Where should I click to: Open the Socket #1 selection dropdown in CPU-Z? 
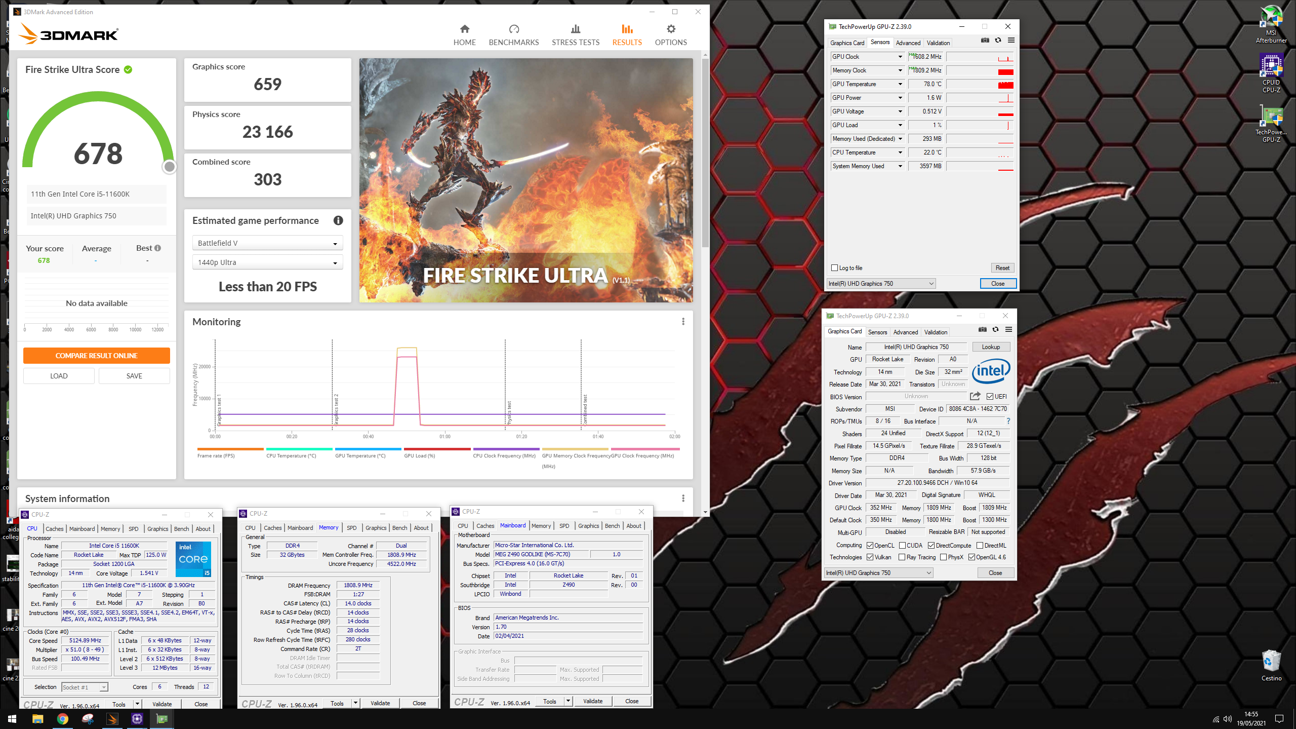tap(85, 687)
